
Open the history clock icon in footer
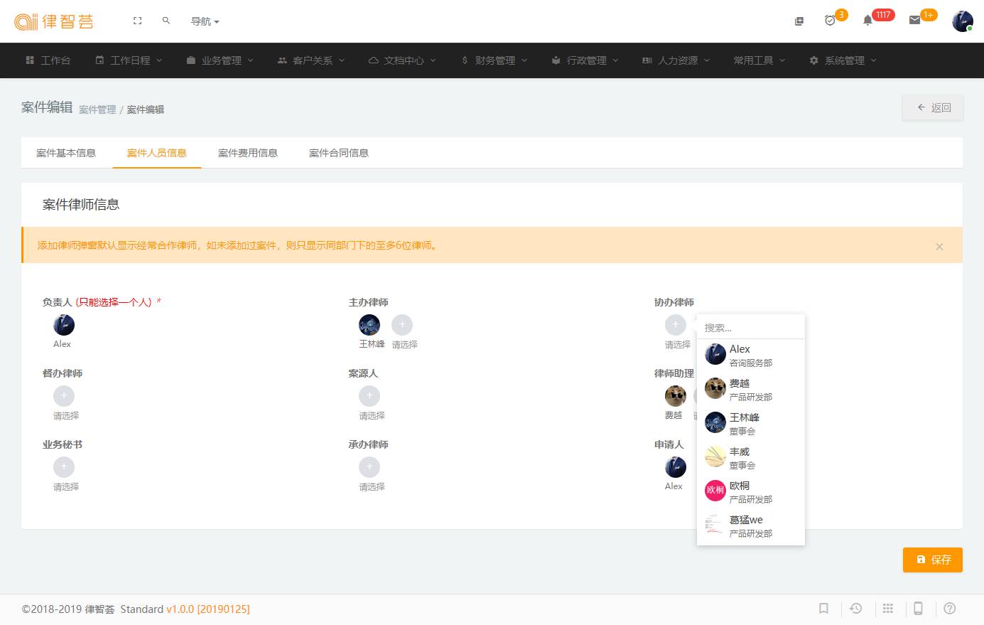[x=856, y=609]
